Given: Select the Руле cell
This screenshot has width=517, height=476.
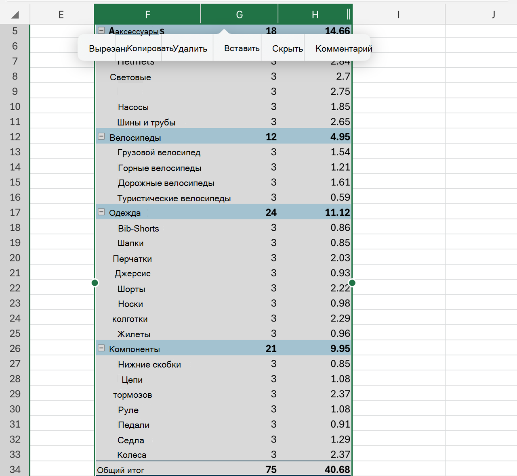Looking at the screenshot, I should 147,409.
